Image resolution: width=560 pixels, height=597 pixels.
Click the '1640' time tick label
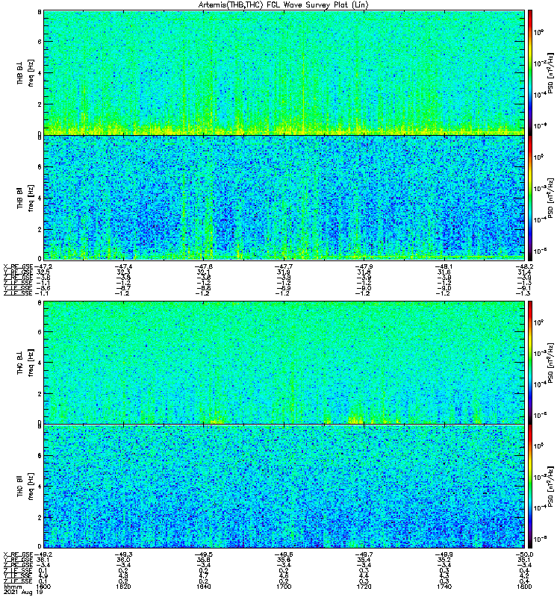click(x=203, y=587)
